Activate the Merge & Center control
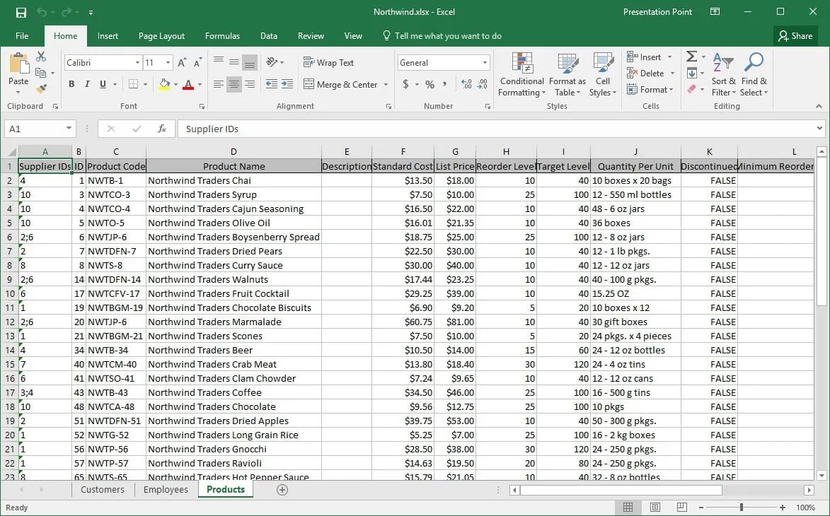The width and height of the screenshot is (830, 516). [x=341, y=84]
